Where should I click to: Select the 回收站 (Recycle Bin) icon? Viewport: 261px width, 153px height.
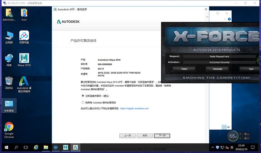[9, 83]
